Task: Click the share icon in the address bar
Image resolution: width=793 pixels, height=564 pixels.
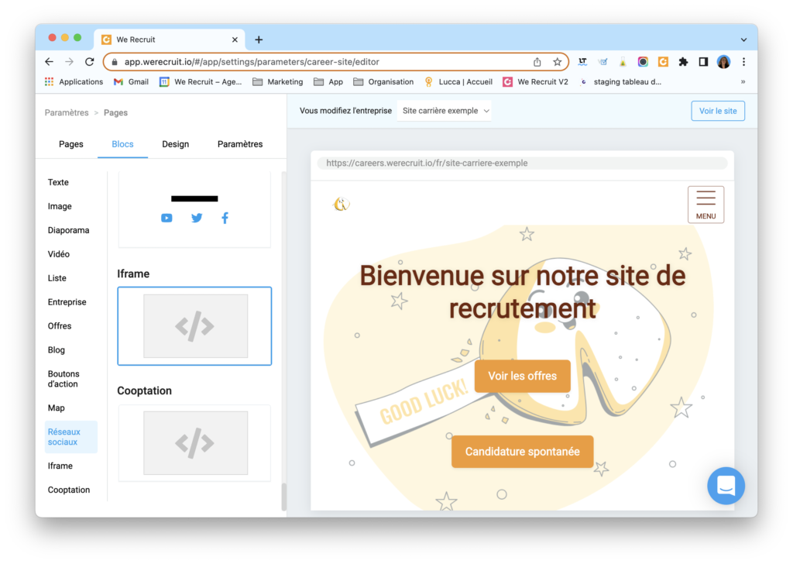Action: pos(537,62)
